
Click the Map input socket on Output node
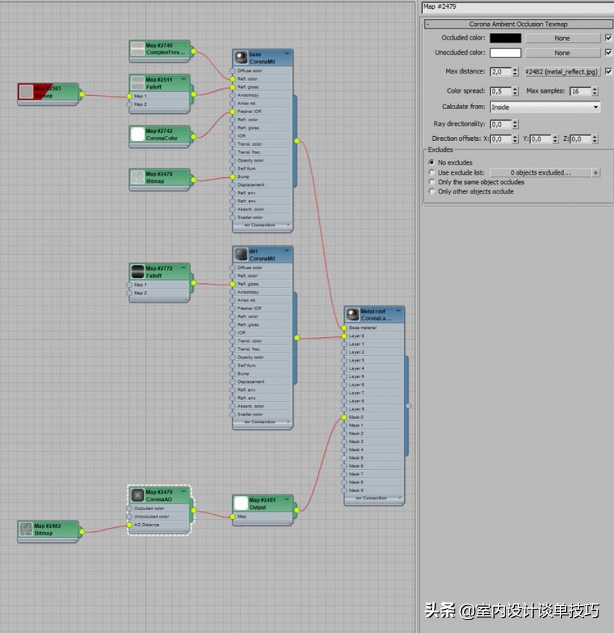233,516
